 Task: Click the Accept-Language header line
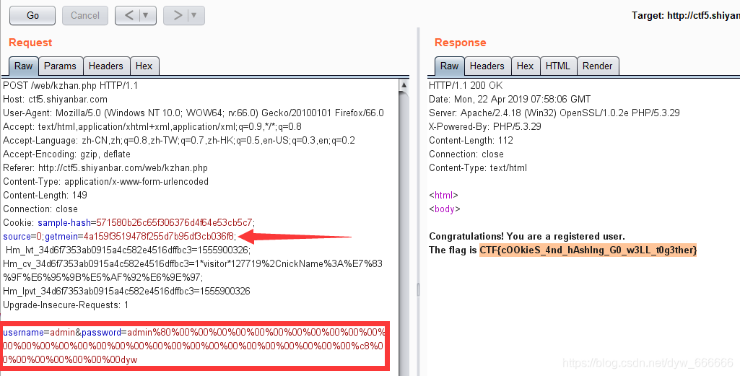click(179, 140)
